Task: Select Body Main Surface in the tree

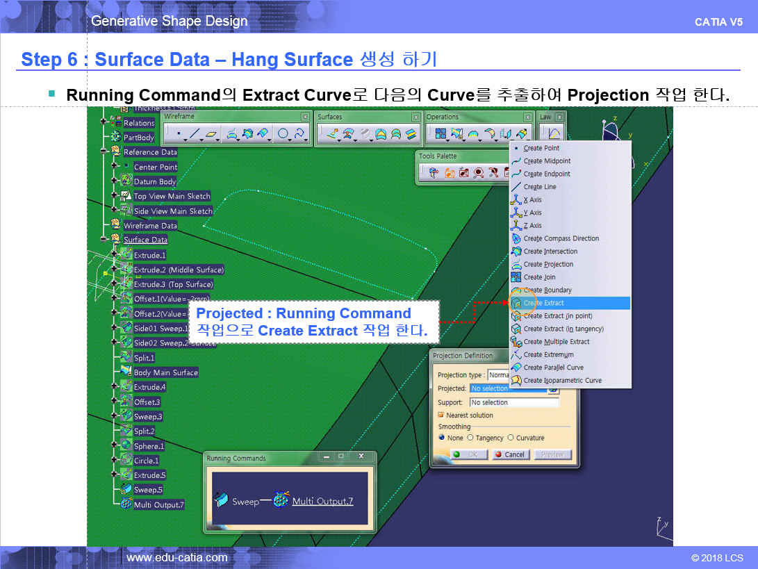Action: click(x=165, y=372)
